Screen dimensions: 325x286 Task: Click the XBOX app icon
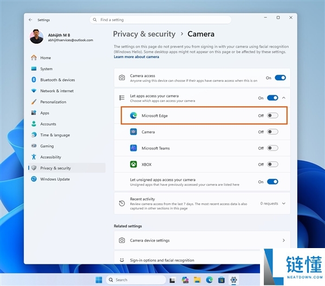pos(133,164)
